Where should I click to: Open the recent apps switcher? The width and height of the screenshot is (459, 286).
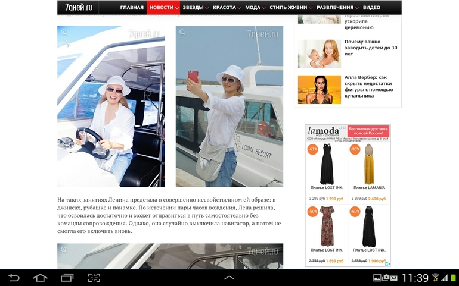pos(67,278)
